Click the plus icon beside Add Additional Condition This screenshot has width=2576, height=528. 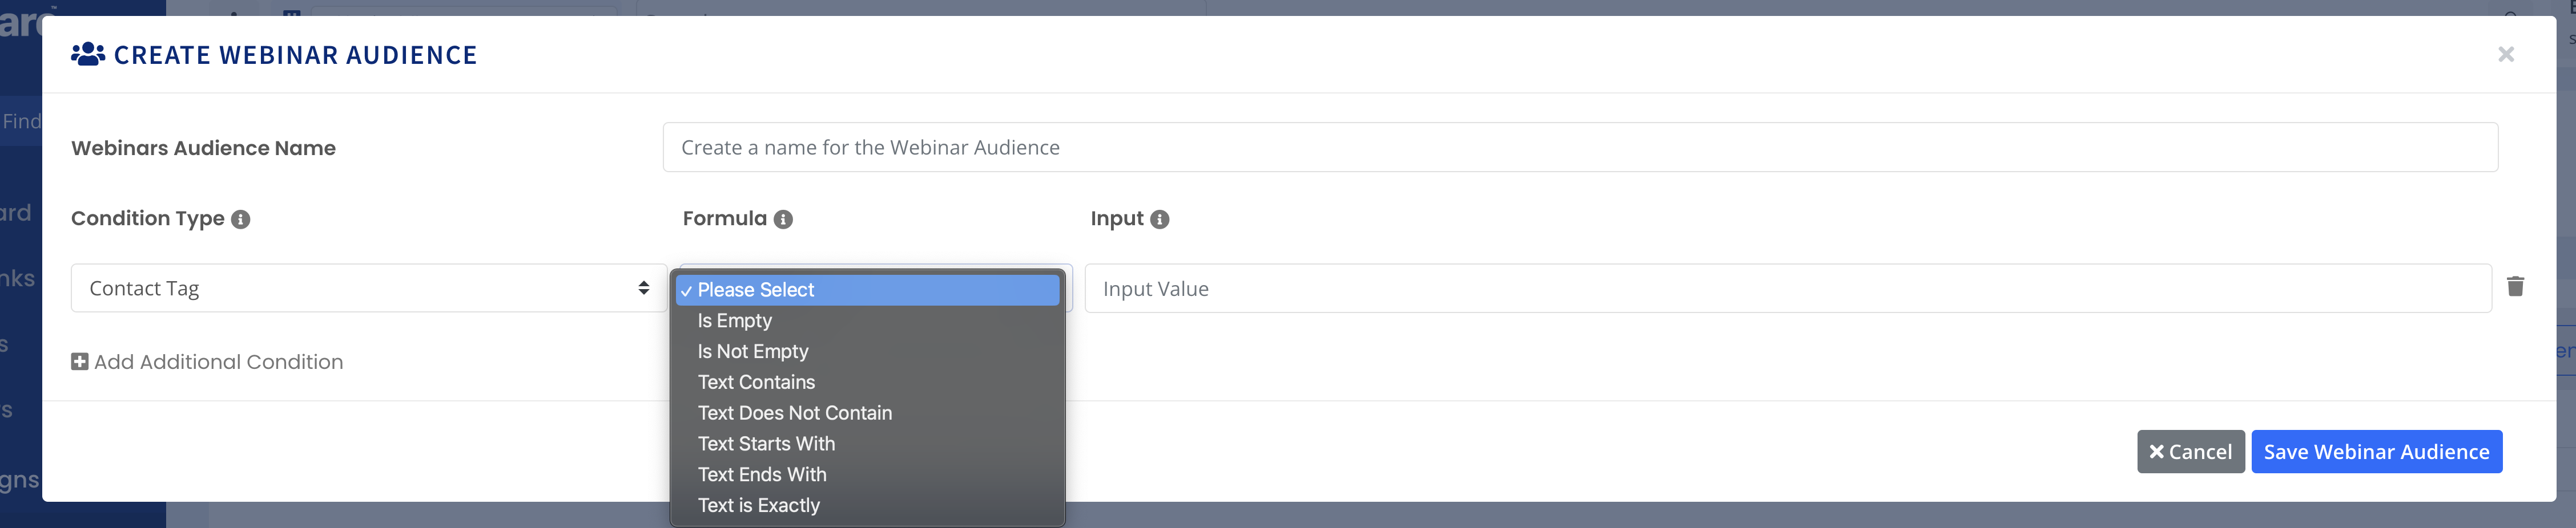click(x=80, y=362)
